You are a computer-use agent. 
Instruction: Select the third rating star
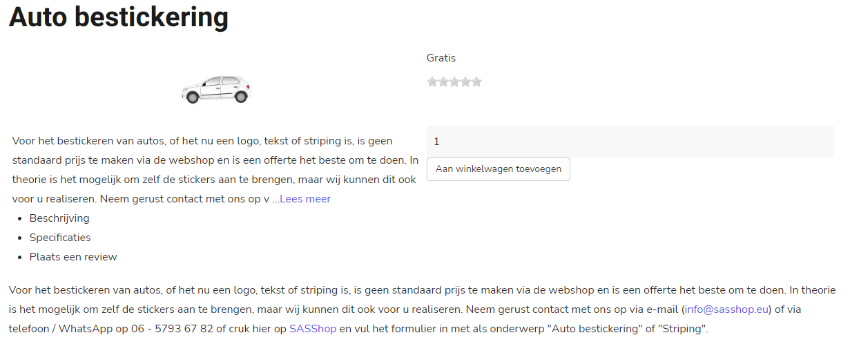point(454,82)
